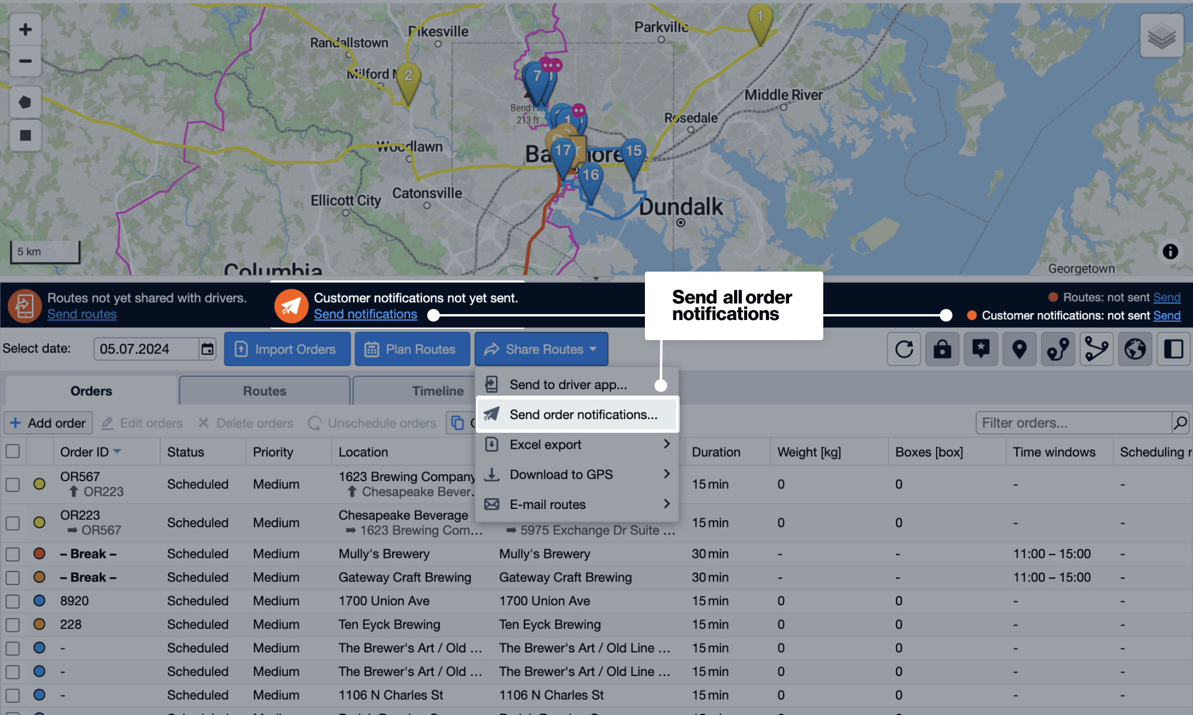Tick the checkbox for order 8920
Screen dimensions: 1193x715
pos(12,601)
